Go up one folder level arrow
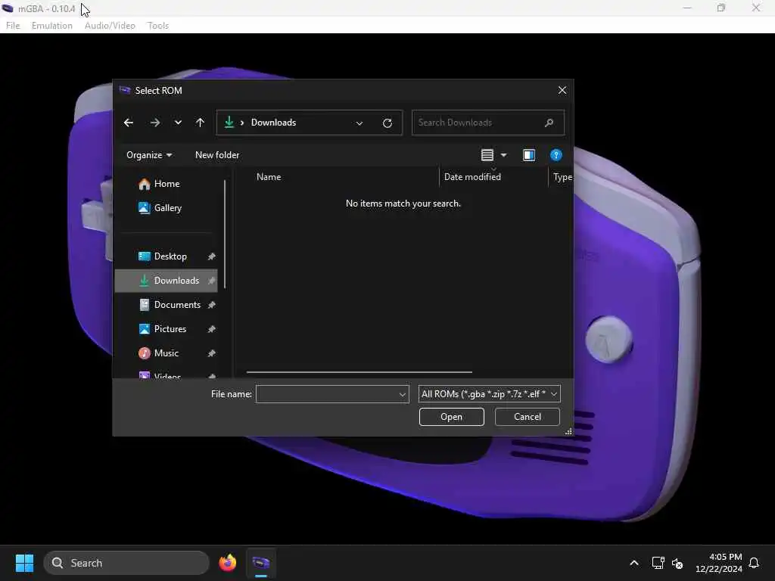The image size is (775, 581). (x=200, y=123)
